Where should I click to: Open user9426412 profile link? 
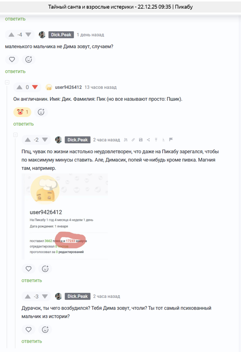coord(69,87)
